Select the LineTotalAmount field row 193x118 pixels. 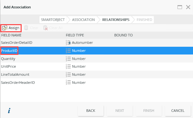96,74
